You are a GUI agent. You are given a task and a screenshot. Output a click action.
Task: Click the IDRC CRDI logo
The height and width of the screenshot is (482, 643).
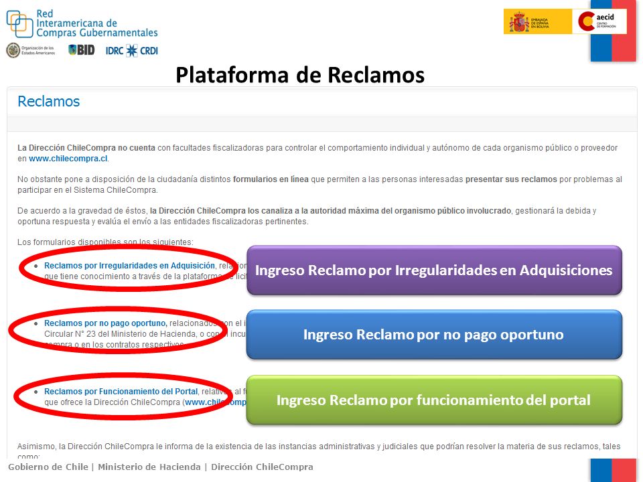132,50
